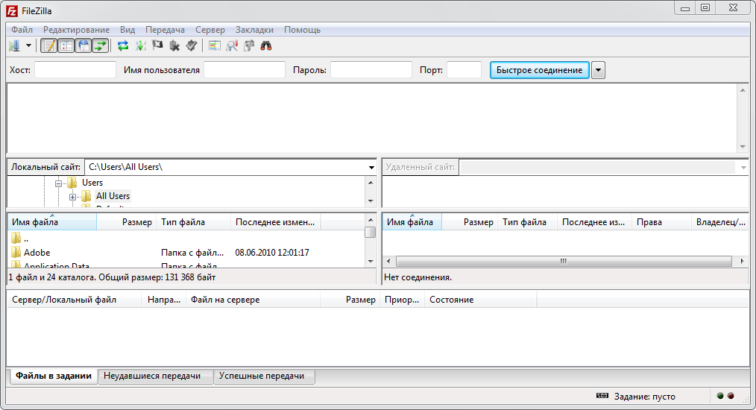Click the Файл на сервере column header
This screenshot has height=410, width=756.
click(x=253, y=300)
